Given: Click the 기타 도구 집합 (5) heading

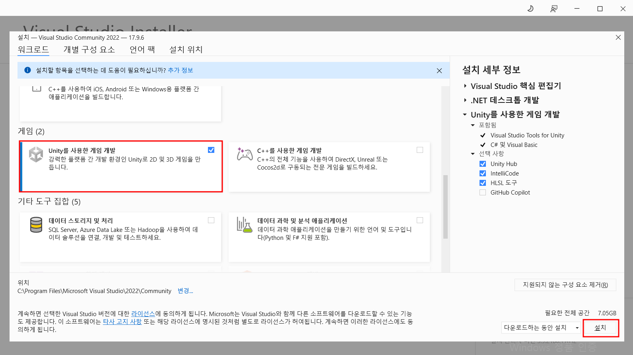Looking at the screenshot, I should 49,202.
